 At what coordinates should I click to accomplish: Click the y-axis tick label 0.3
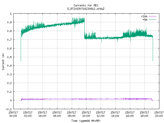[9, 74]
